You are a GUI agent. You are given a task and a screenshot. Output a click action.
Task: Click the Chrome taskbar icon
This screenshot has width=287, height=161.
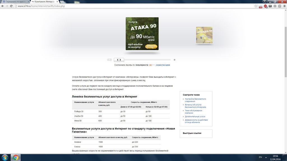tap(16, 158)
